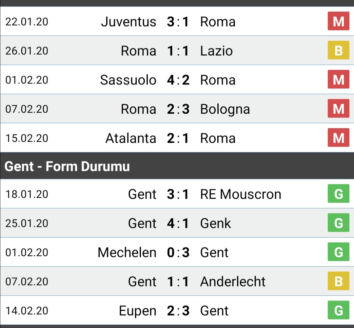Tap the green G badge for Gent-RE Mouscron
The image size is (354, 328).
click(x=338, y=194)
